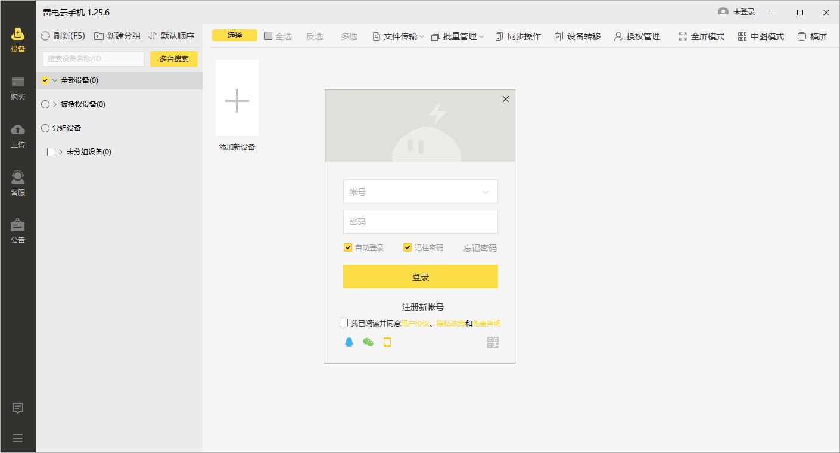The image size is (840, 453).
Task: Click the plus tile to add a new device
Action: click(237, 98)
